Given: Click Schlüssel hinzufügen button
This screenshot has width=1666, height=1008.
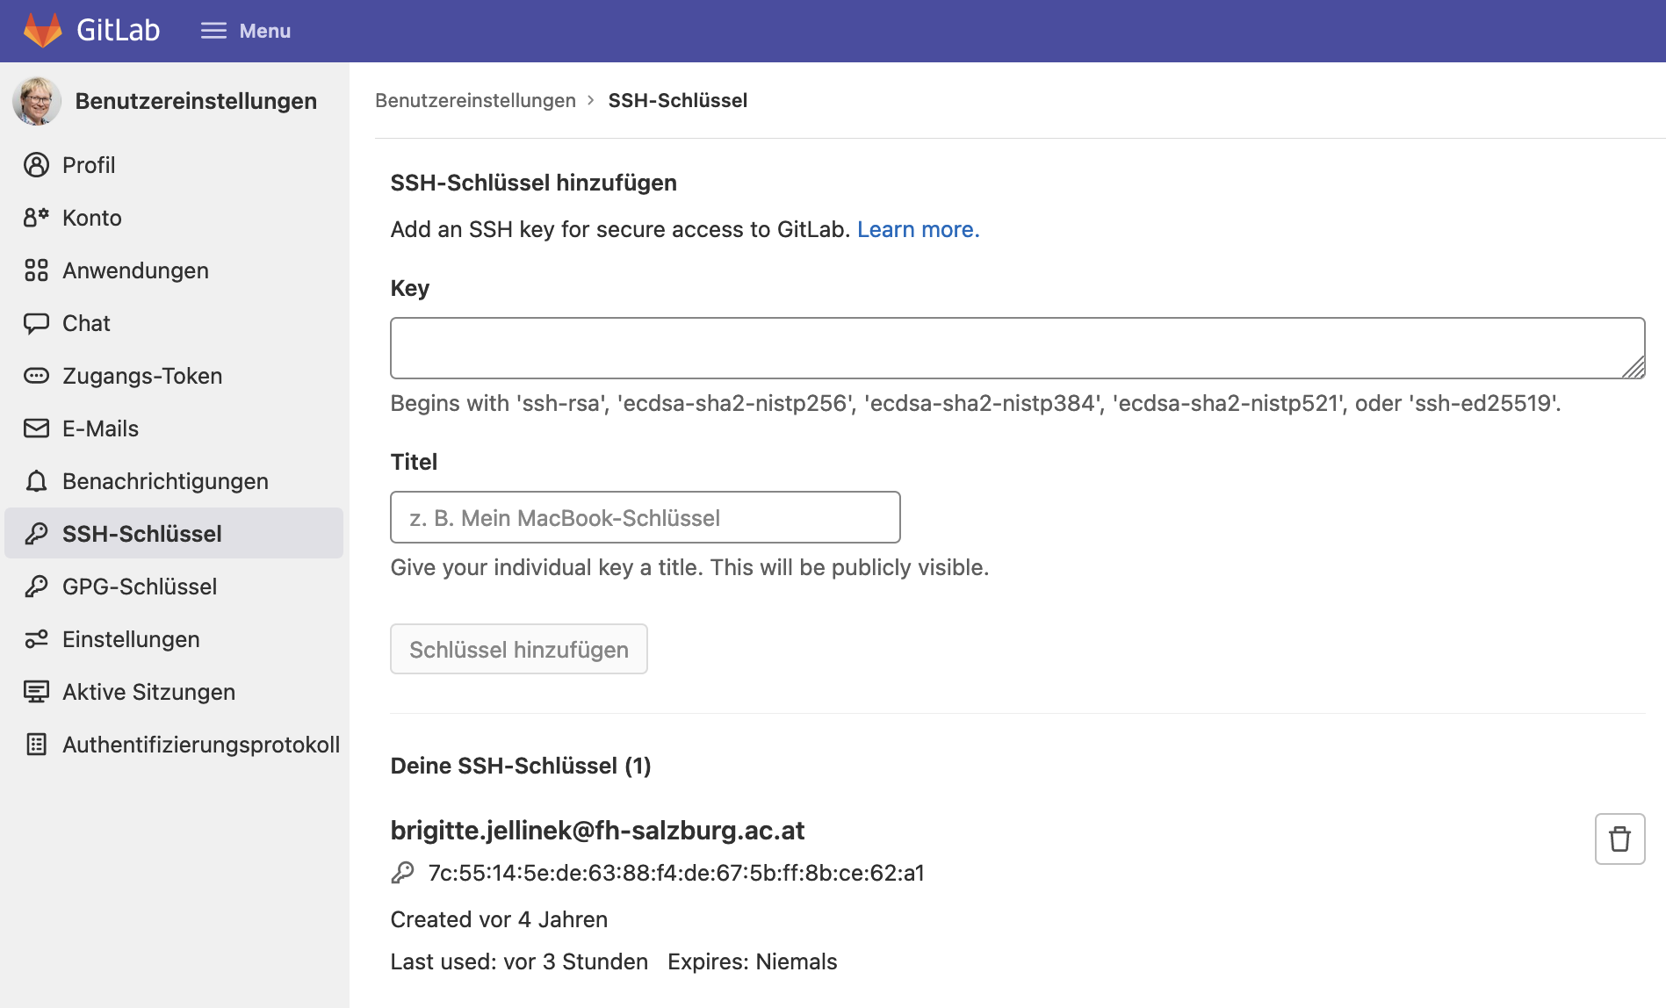Looking at the screenshot, I should [x=519, y=649].
